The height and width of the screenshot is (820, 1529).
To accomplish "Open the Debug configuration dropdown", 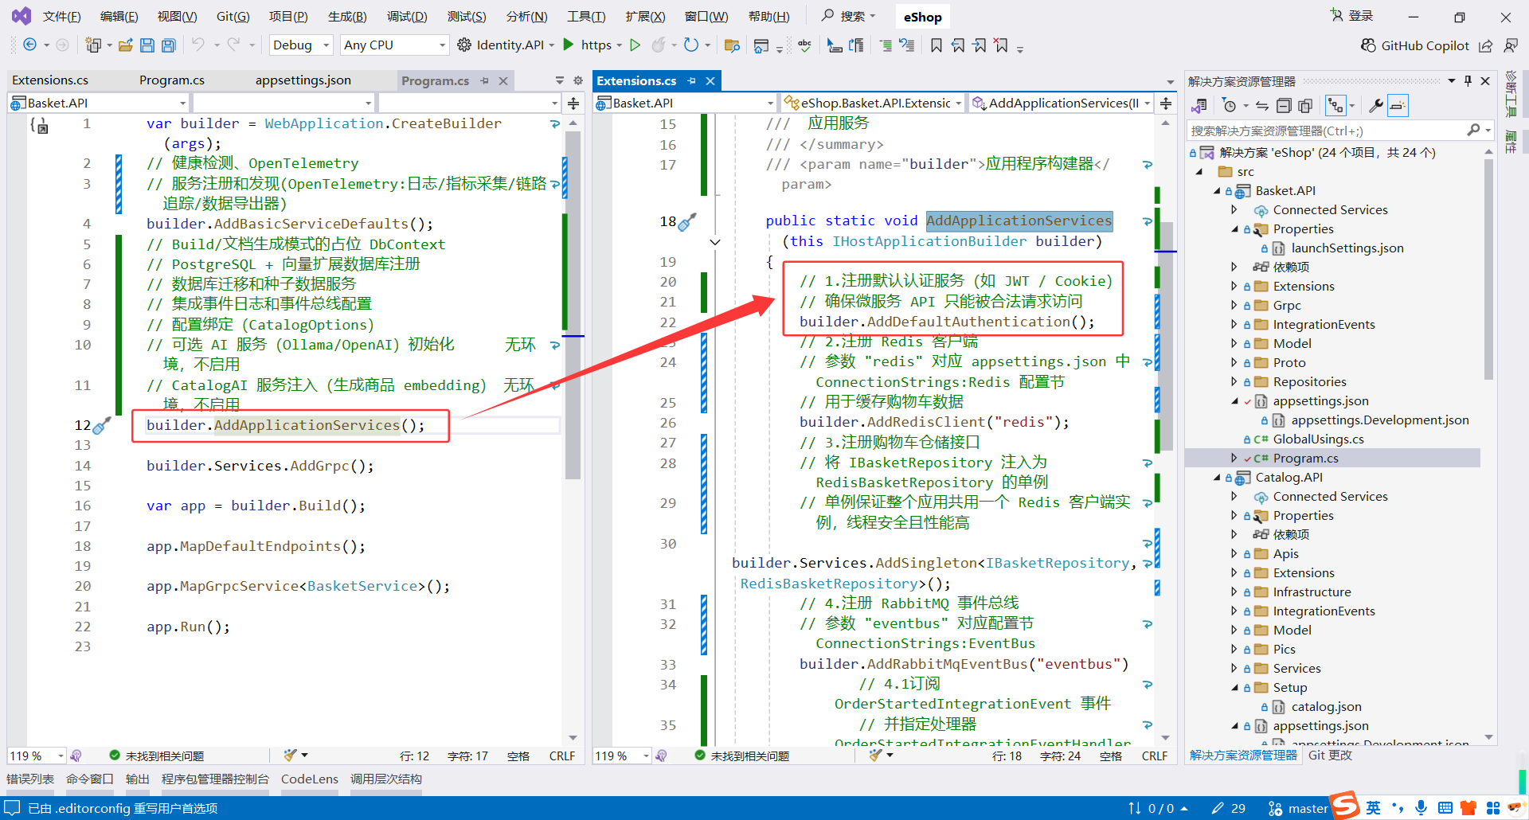I will [300, 45].
